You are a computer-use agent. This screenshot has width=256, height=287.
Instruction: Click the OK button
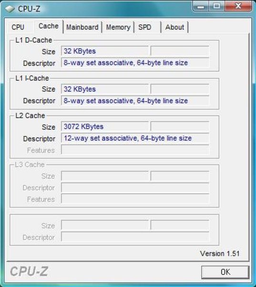click(x=225, y=272)
